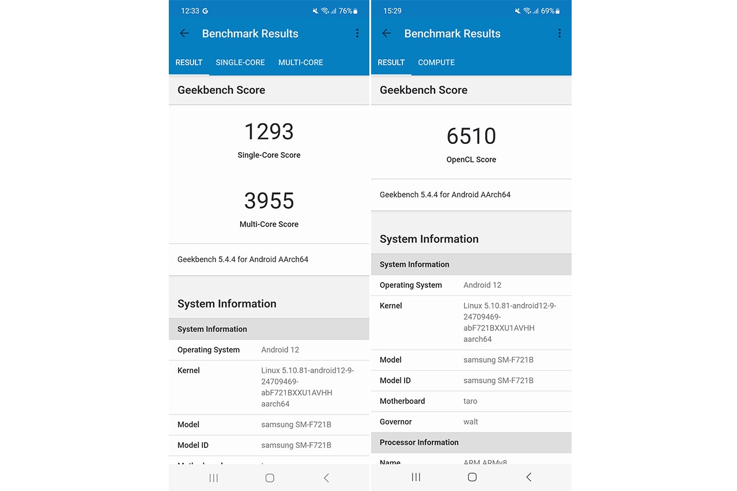Screen dimensions: 737x491
Task: Tap home button on right phone
Action: point(472,477)
